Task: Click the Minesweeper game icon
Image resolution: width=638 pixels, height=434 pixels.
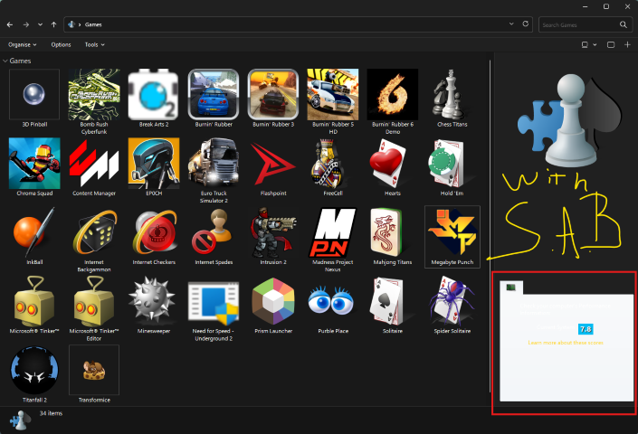Action: click(x=153, y=301)
